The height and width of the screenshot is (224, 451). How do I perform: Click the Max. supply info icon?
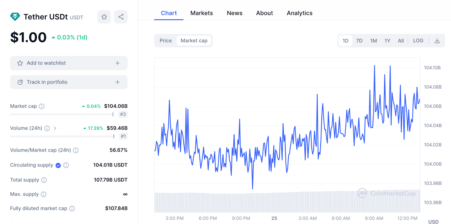click(43, 194)
